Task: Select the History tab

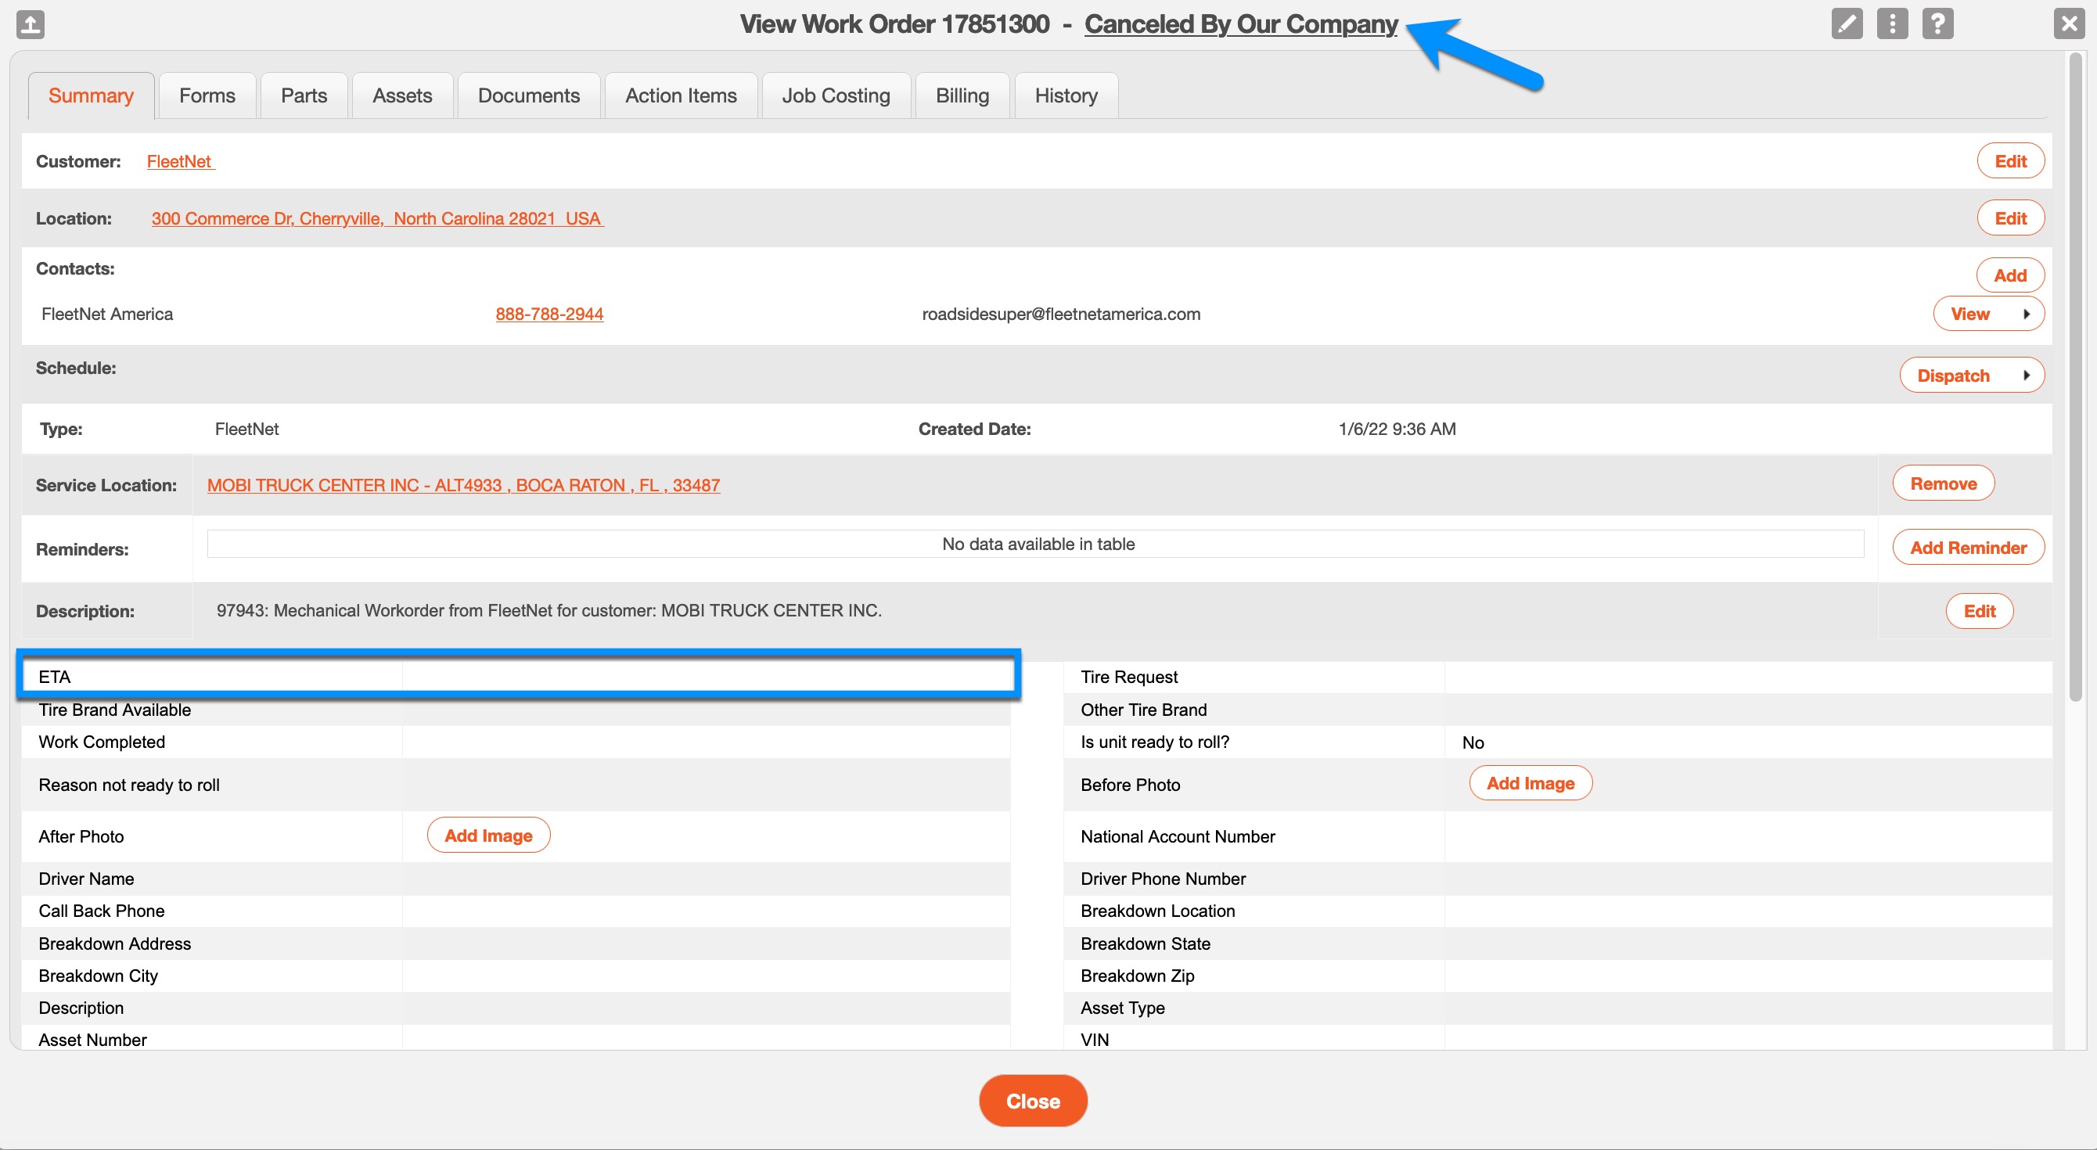Action: point(1066,96)
